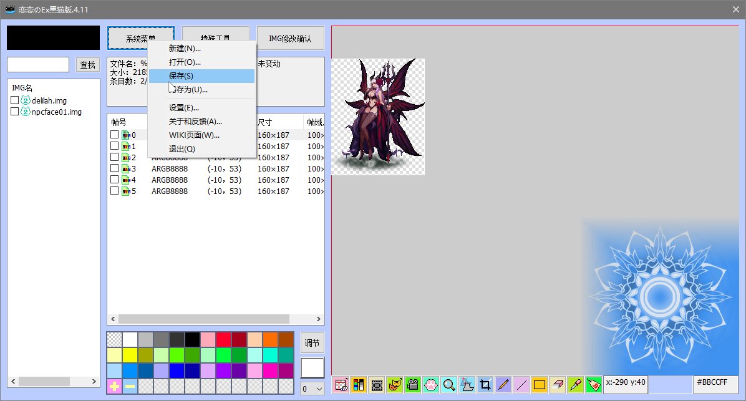746x401 pixels.
Task: Choose 新建(N)... from the menu
Action: coord(201,49)
